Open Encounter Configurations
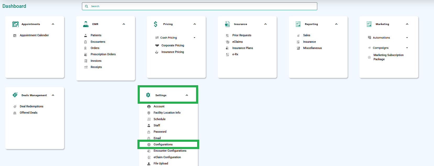 click(170, 151)
